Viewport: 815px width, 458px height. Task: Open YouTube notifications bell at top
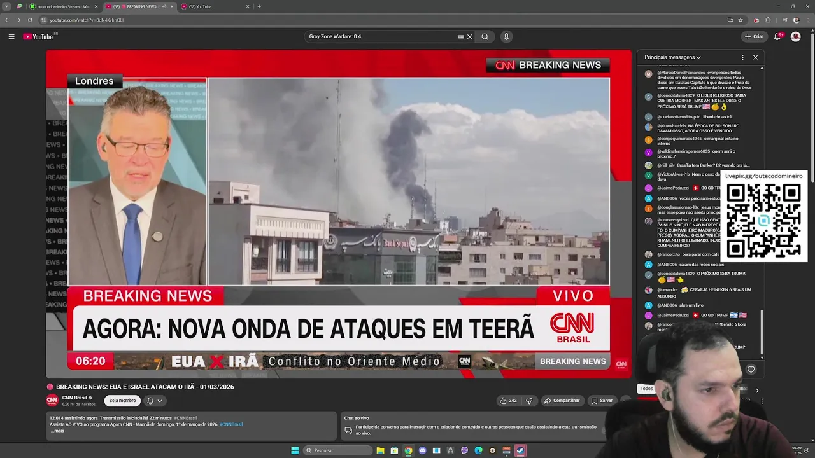[777, 37]
